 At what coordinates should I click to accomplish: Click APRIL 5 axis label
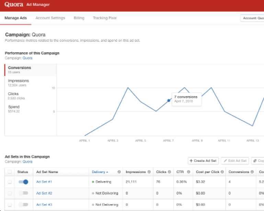(141, 141)
